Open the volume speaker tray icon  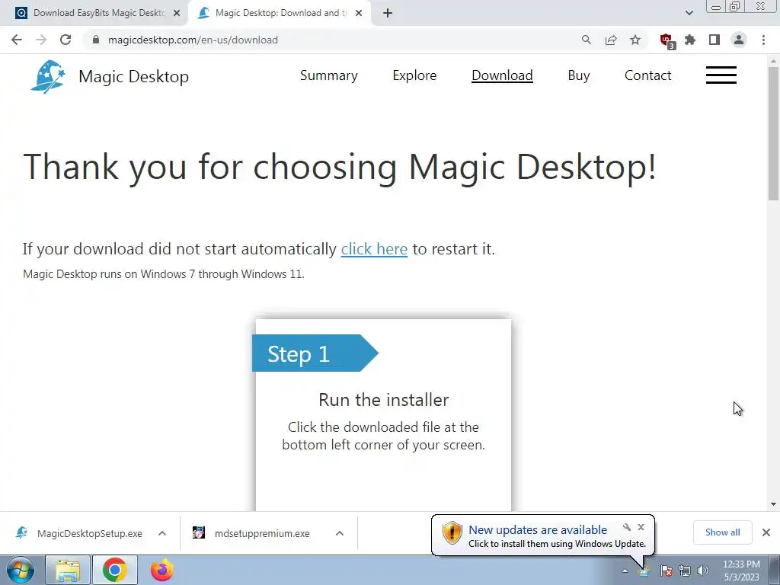[x=703, y=571]
